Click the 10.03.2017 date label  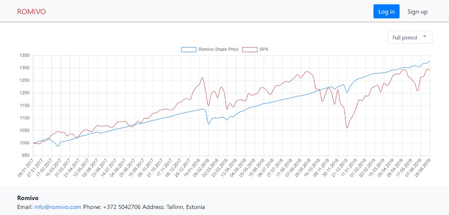click(x=53, y=168)
